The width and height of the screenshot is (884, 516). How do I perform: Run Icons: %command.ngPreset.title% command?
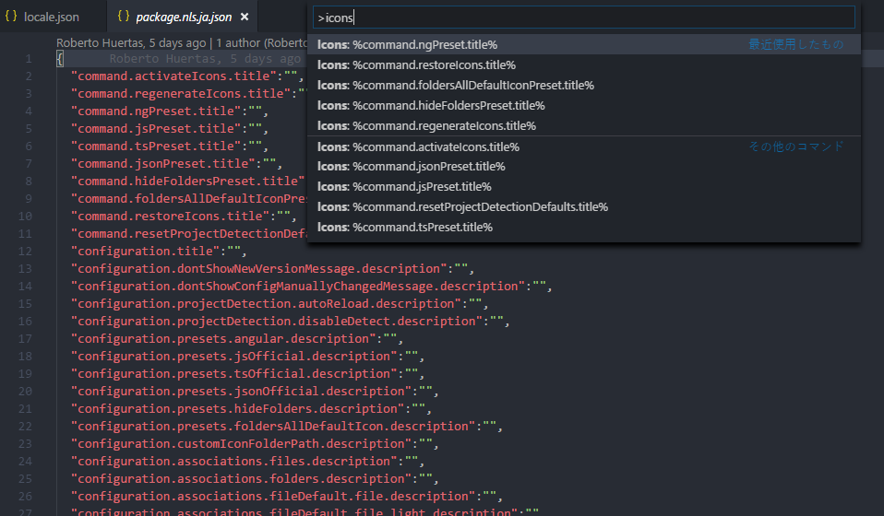tap(583, 44)
